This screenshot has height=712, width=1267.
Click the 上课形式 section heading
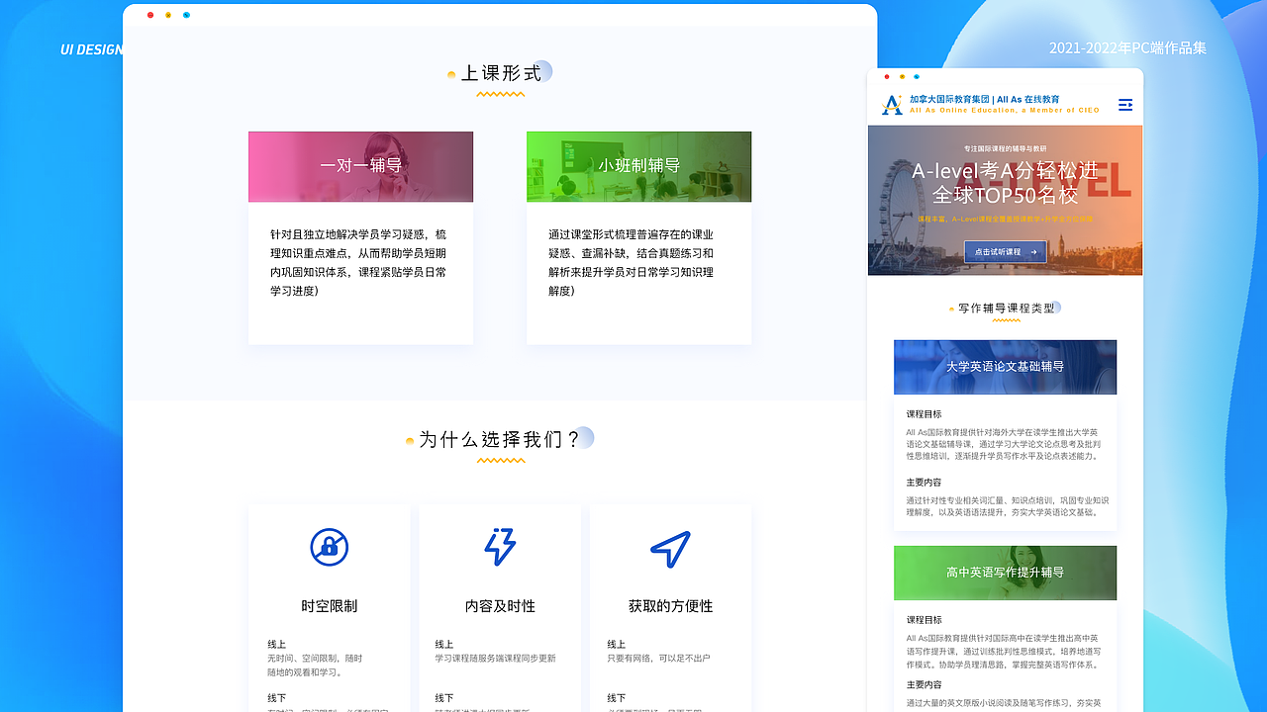point(501,73)
